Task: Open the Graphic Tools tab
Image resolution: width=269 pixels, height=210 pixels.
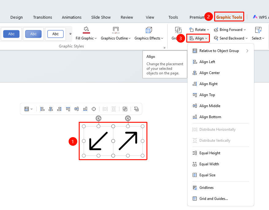Action: coord(229,17)
